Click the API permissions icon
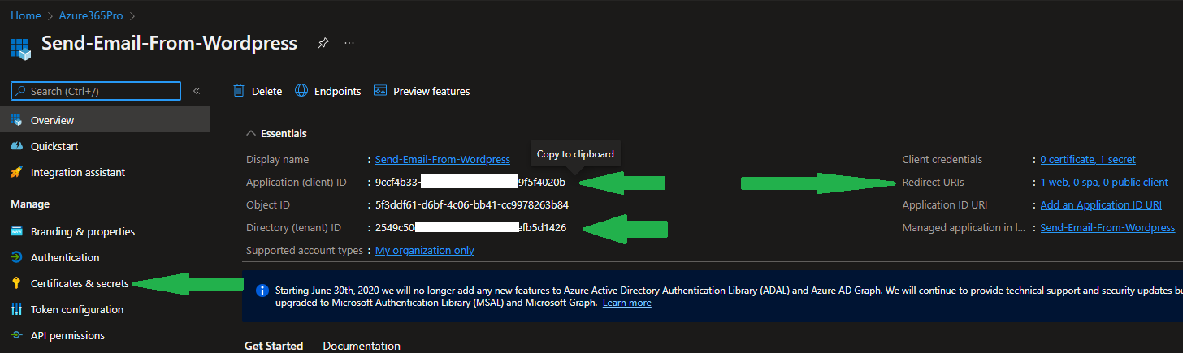 point(16,335)
